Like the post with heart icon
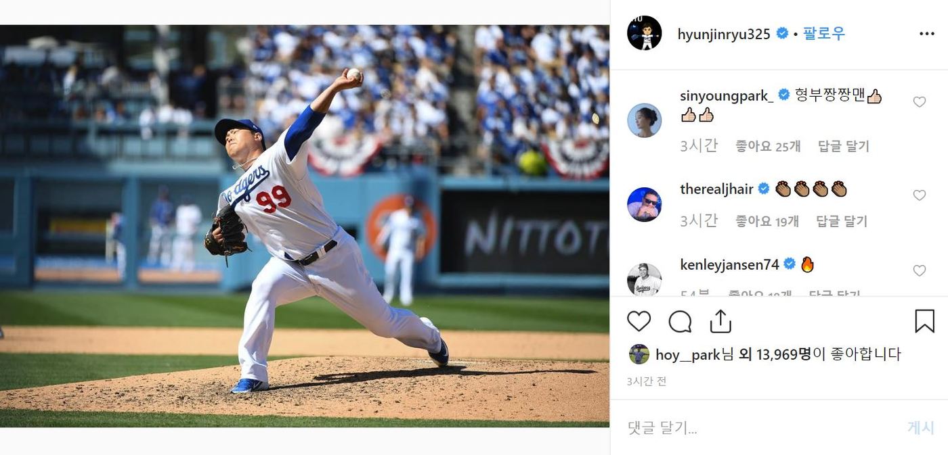Image resolution: width=948 pixels, height=455 pixels. coord(639,321)
